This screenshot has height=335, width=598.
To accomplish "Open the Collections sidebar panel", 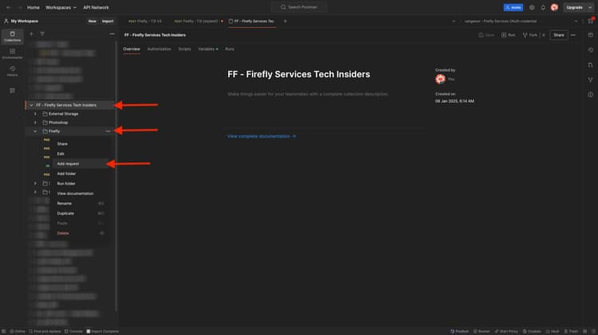I will [x=12, y=36].
